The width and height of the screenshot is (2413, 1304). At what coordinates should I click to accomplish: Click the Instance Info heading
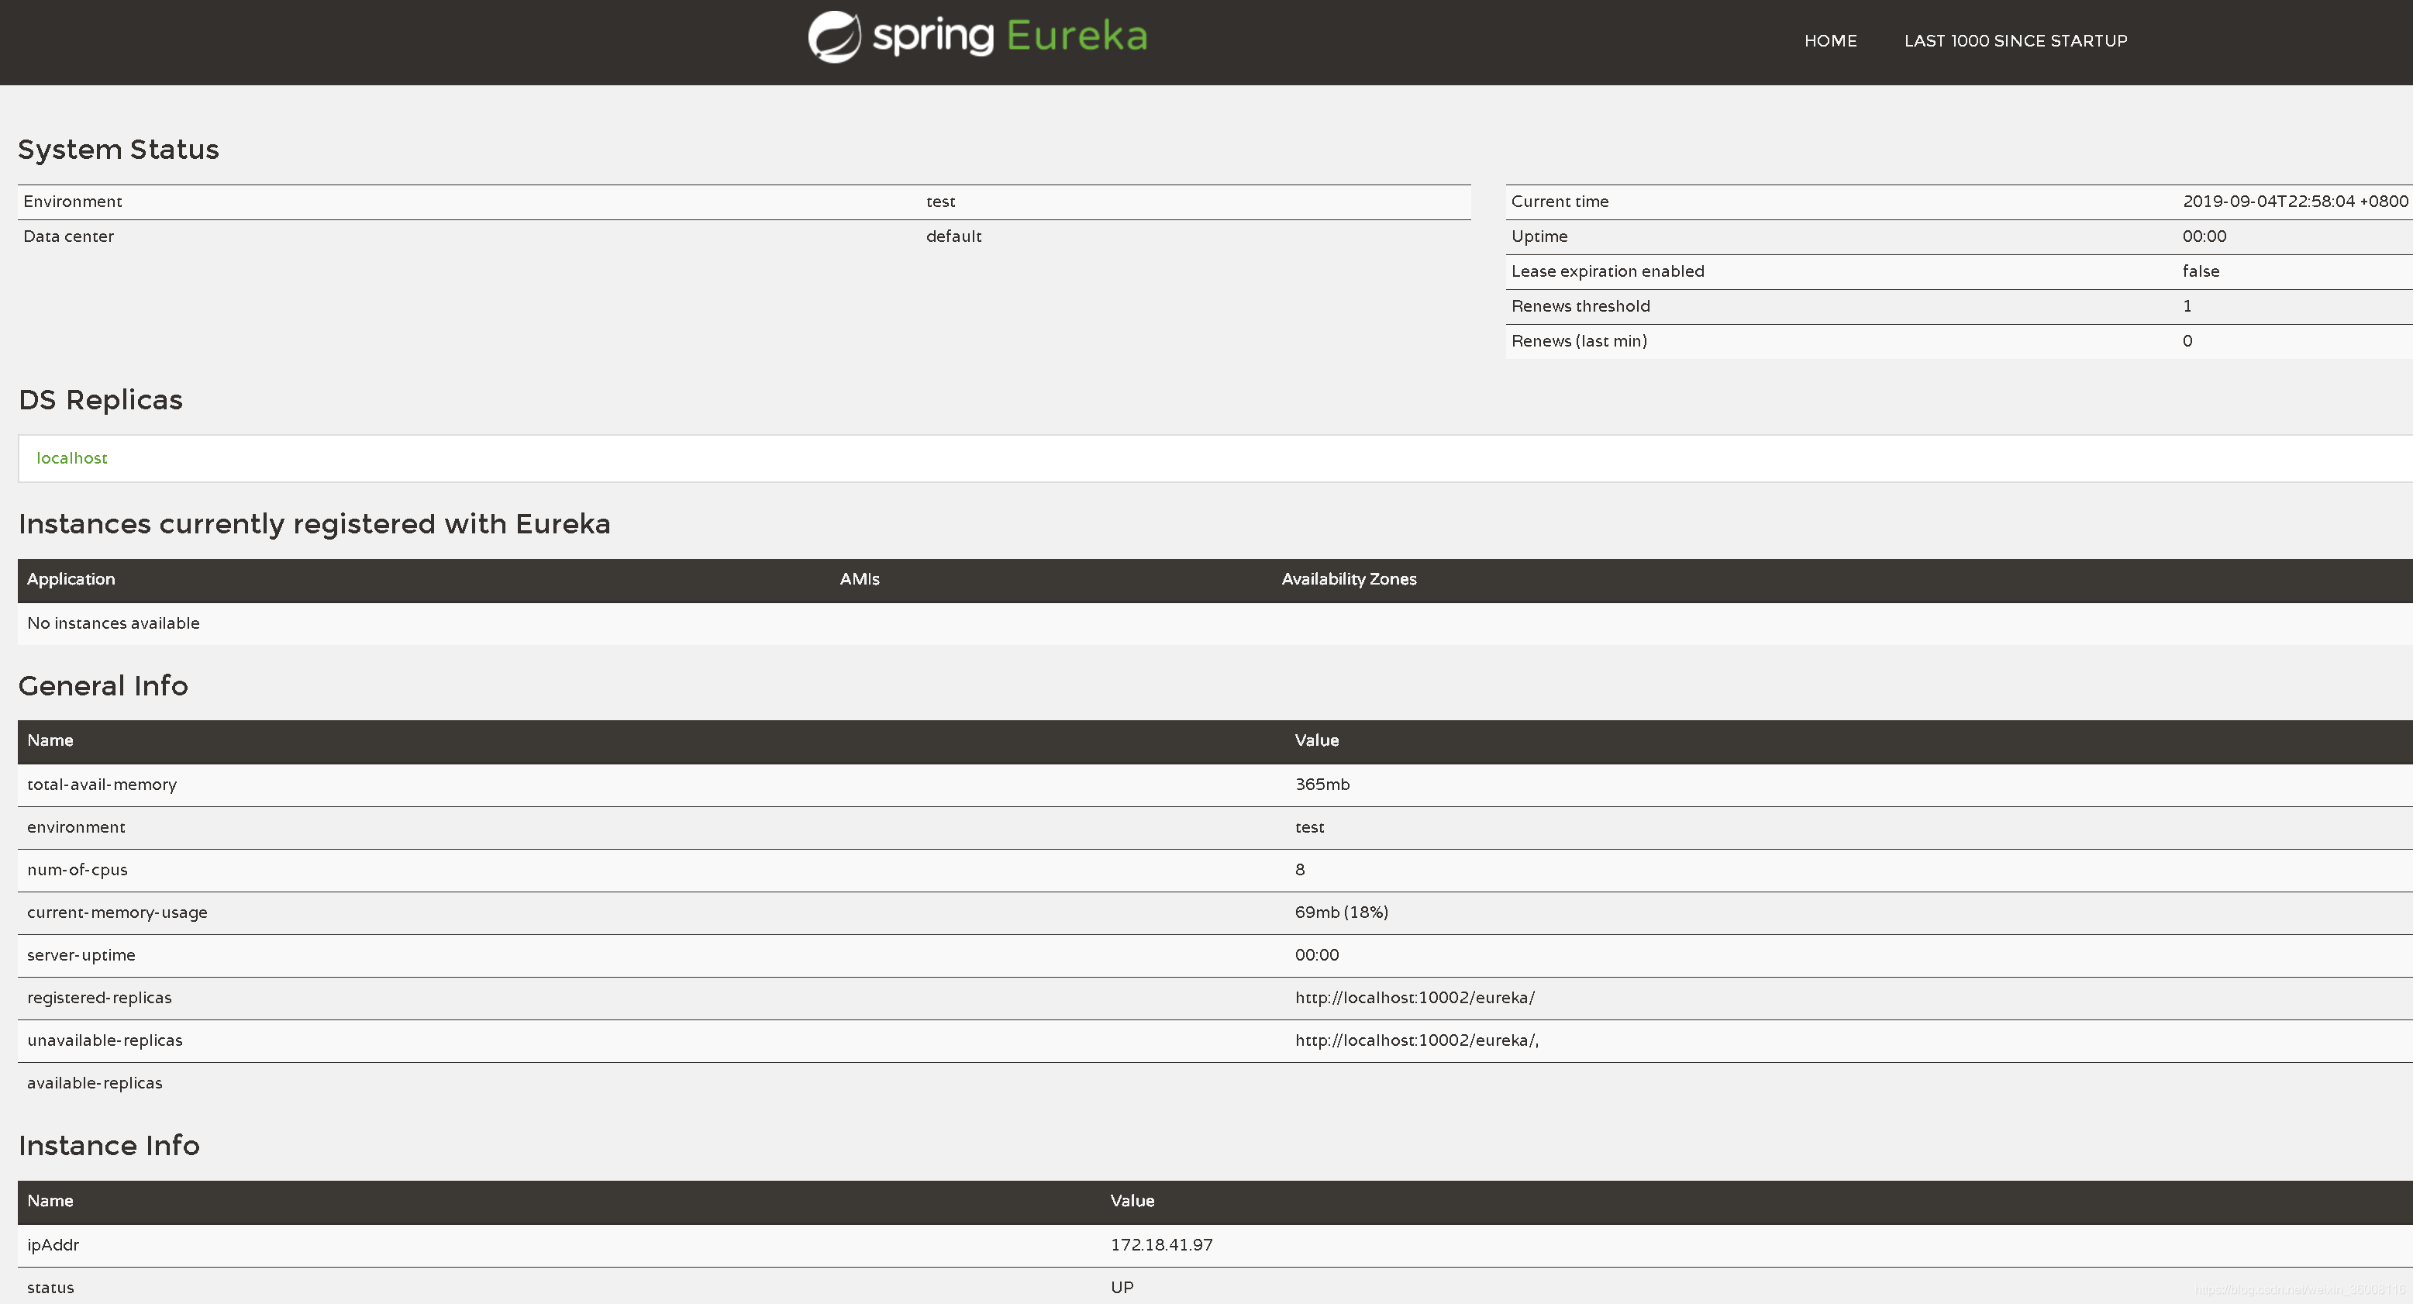[x=109, y=1146]
